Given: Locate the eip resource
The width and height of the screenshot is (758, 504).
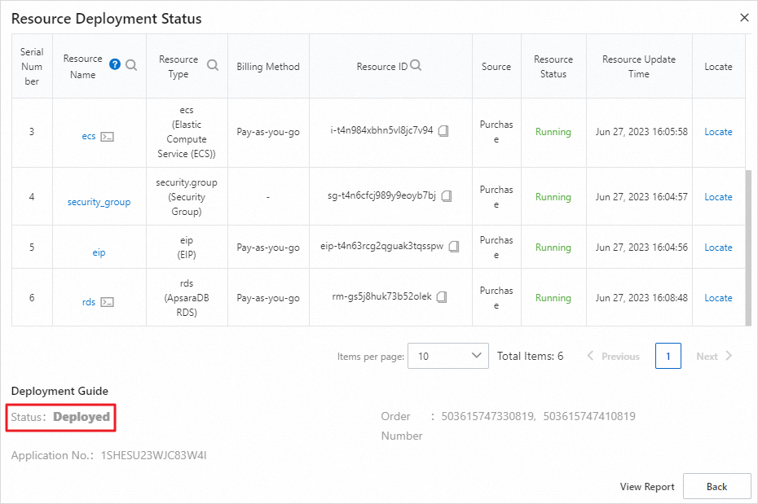Looking at the screenshot, I should (718, 248).
